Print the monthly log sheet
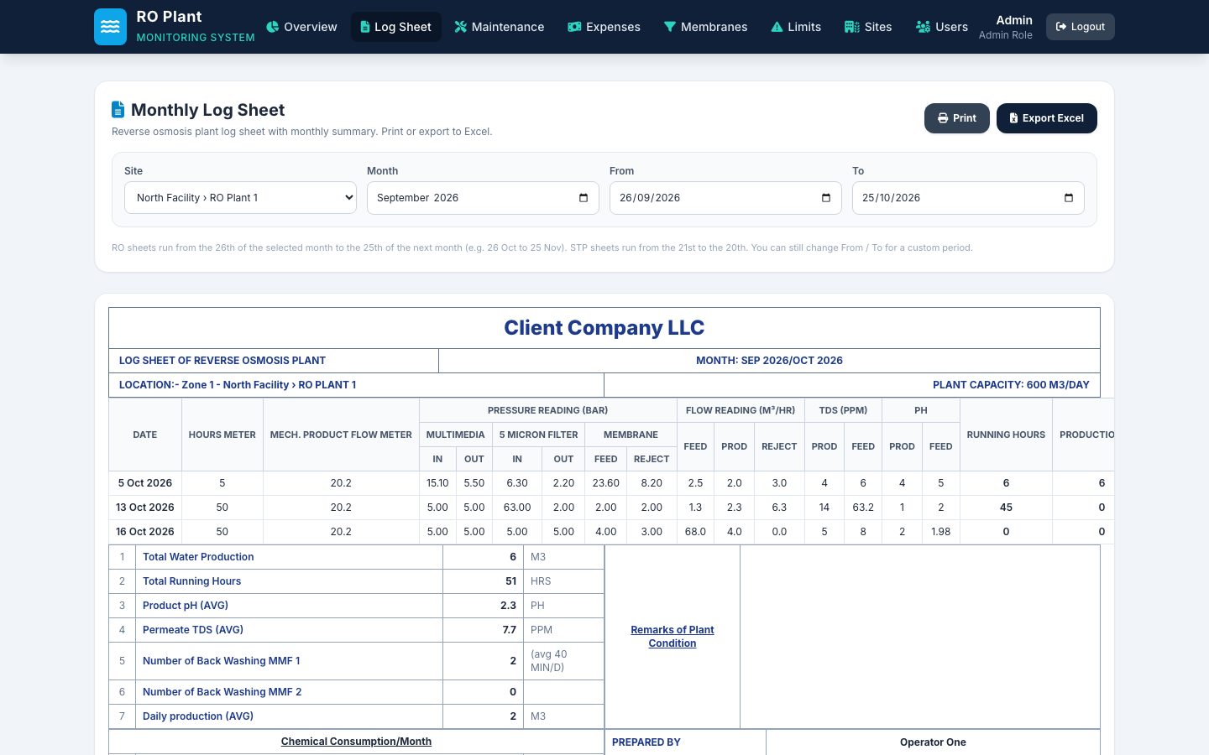 coord(957,118)
